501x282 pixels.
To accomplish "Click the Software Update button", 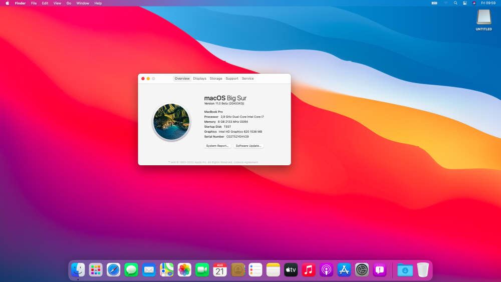I will [x=248, y=146].
